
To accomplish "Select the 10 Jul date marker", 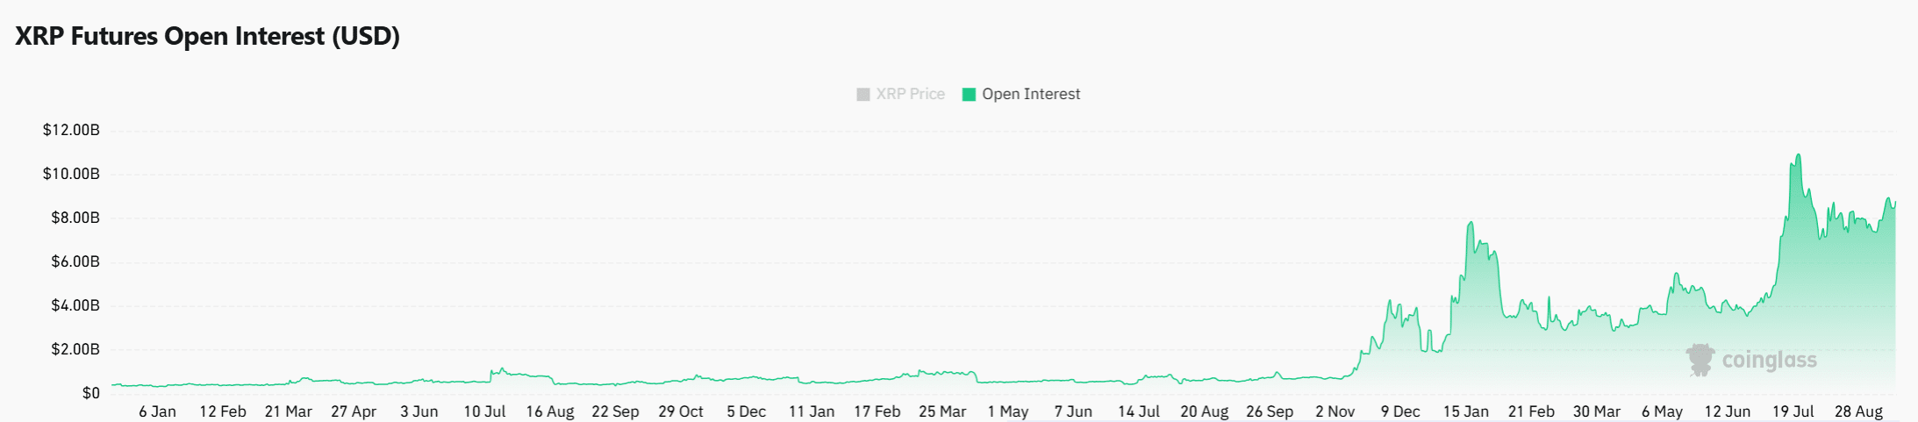I will click(484, 411).
